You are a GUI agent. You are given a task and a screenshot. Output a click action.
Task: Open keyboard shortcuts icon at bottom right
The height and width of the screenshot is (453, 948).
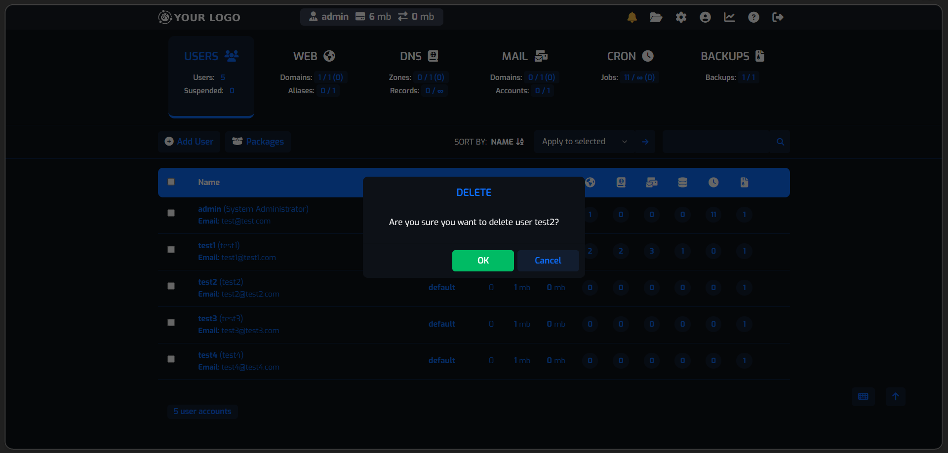[x=863, y=396]
